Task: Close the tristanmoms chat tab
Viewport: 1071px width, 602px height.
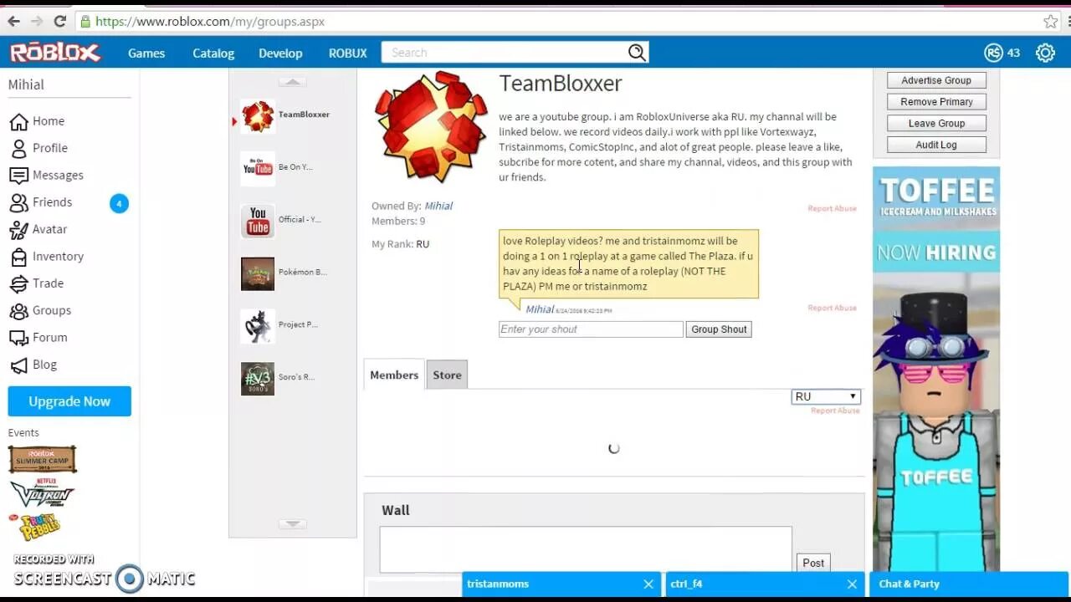Action: 648,584
